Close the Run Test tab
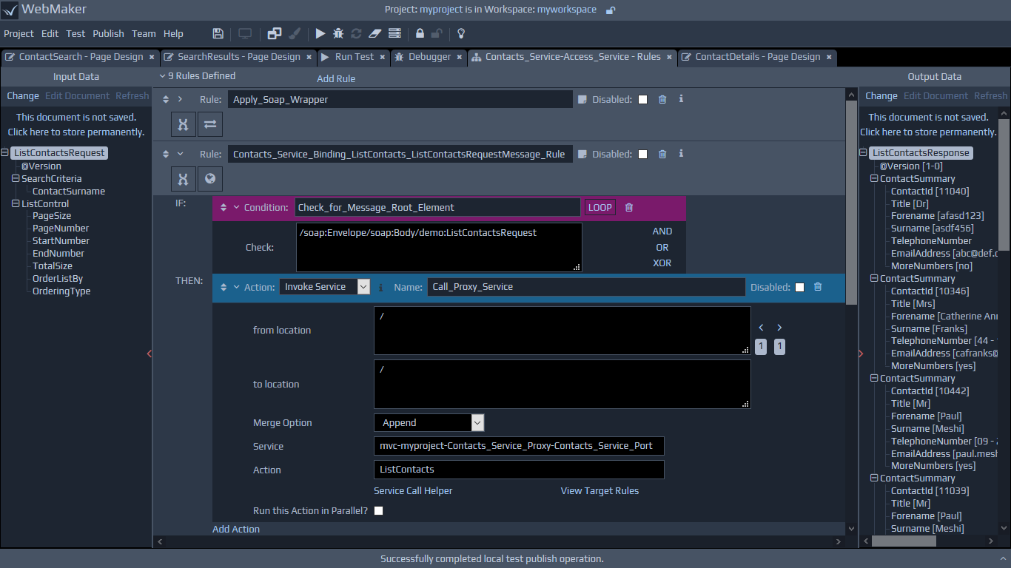This screenshot has height=568, width=1011. (383, 57)
